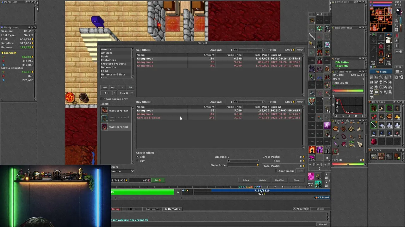Open the red backpack in Backpack panel
405x227 pixels.
pos(374,142)
